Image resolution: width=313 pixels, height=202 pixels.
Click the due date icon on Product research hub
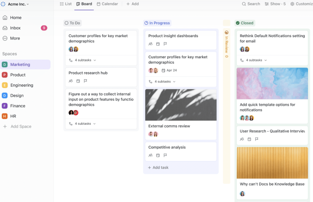78,81
